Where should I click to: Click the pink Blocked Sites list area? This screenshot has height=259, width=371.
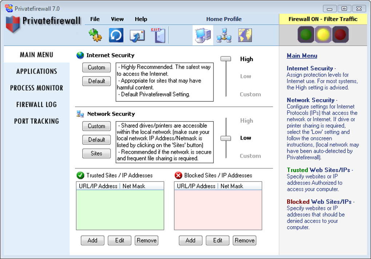coord(218,210)
